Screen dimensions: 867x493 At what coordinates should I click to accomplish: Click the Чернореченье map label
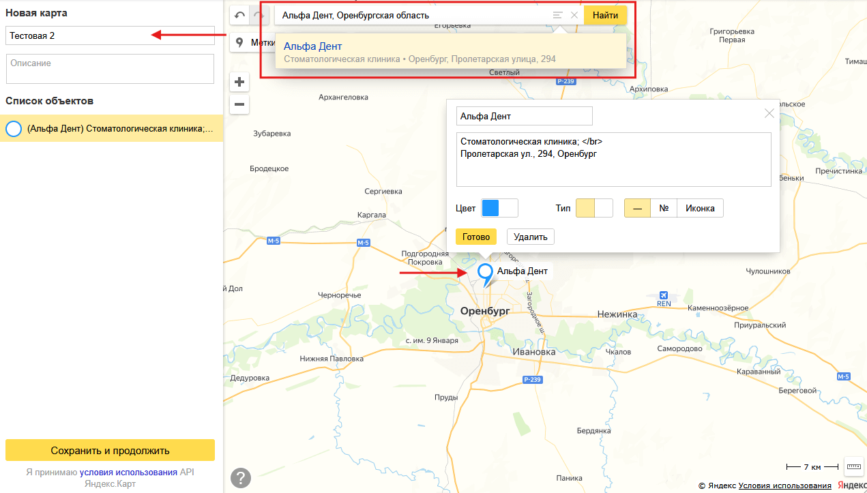point(340,295)
